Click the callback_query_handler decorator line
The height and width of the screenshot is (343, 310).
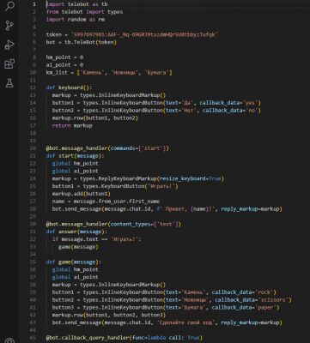click(x=125, y=338)
